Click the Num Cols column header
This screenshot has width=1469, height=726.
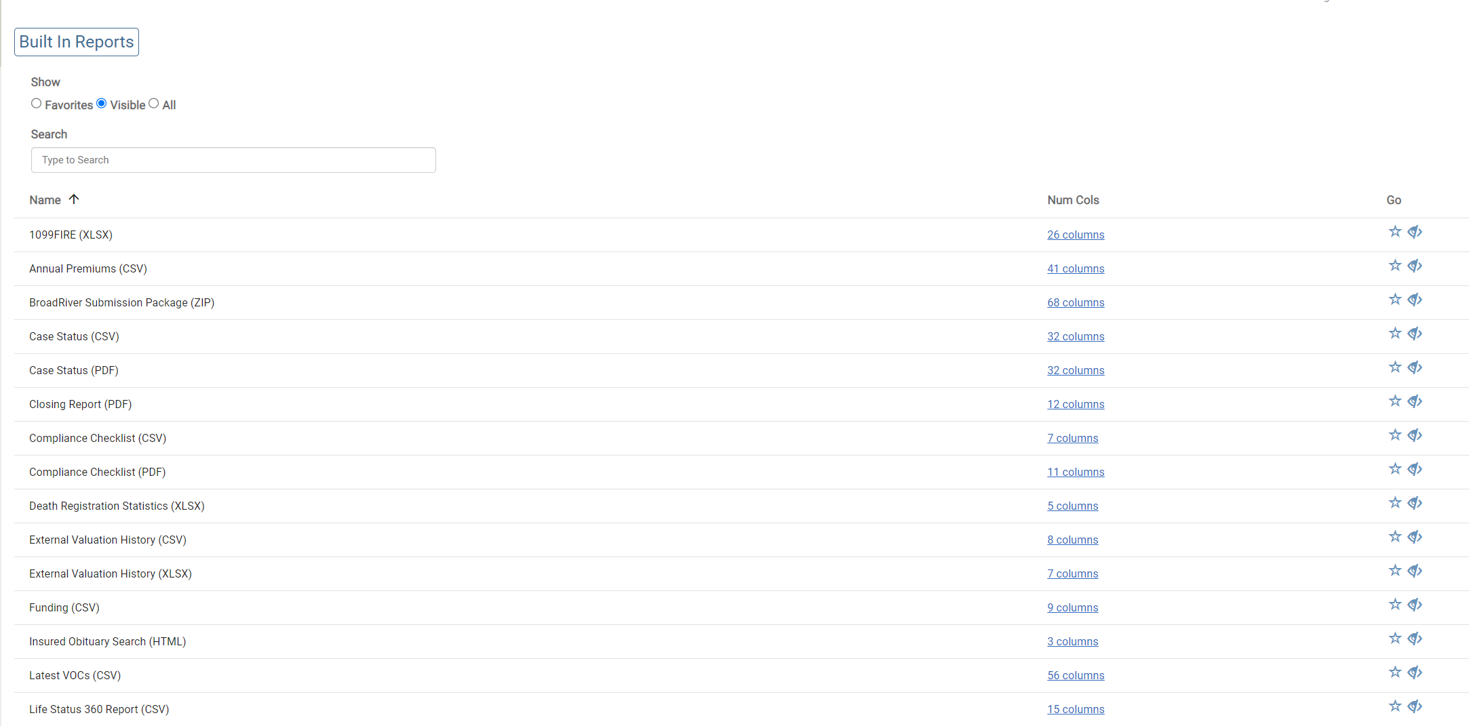[1073, 200]
